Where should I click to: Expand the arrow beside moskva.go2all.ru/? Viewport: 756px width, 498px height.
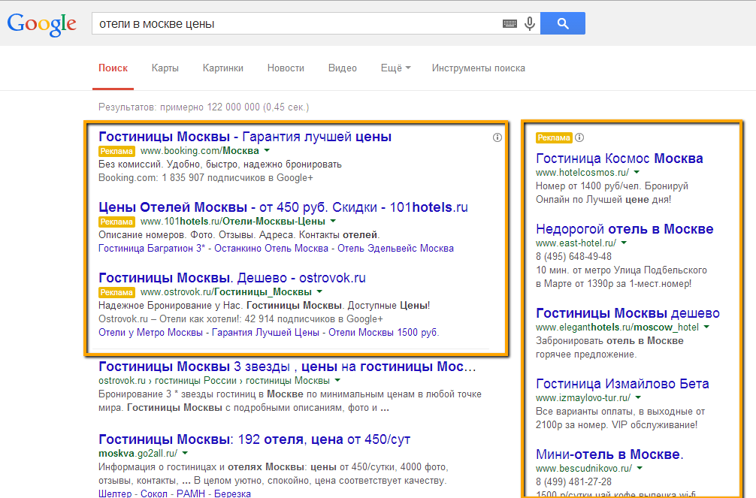point(185,453)
